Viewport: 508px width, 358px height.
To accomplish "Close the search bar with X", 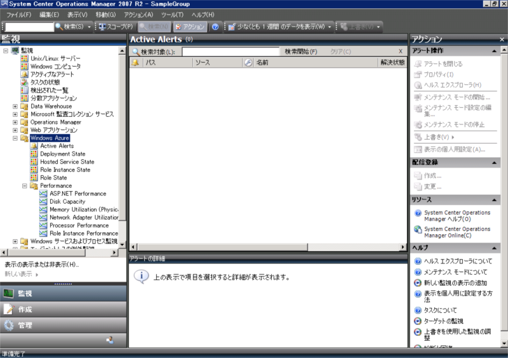I will [401, 51].
